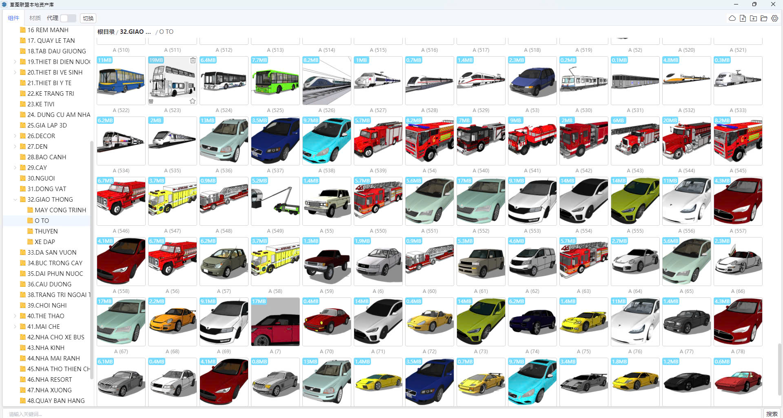Expand the 19.THIET BI DIEN NUOC folder

pyautogui.click(x=15, y=62)
